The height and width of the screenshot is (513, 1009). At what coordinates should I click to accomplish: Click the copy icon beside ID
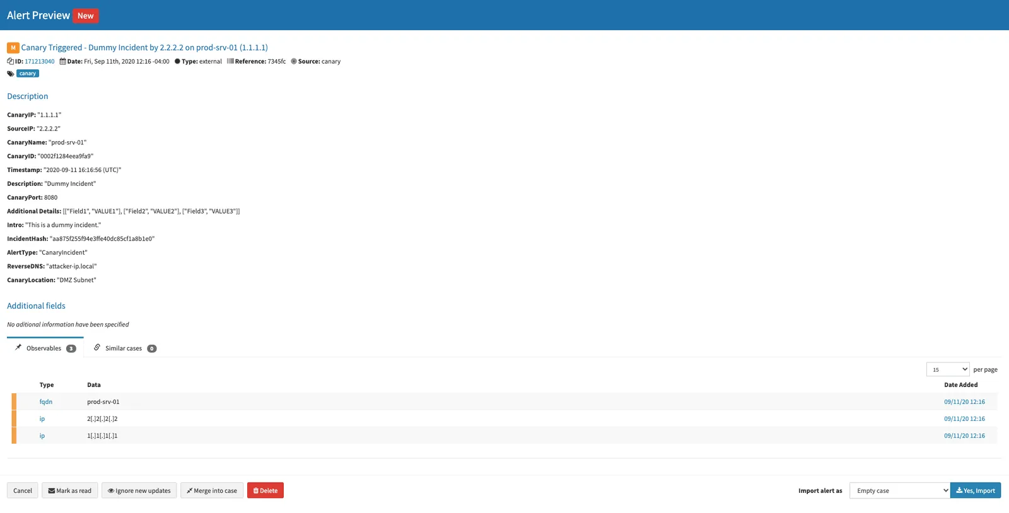pos(10,61)
